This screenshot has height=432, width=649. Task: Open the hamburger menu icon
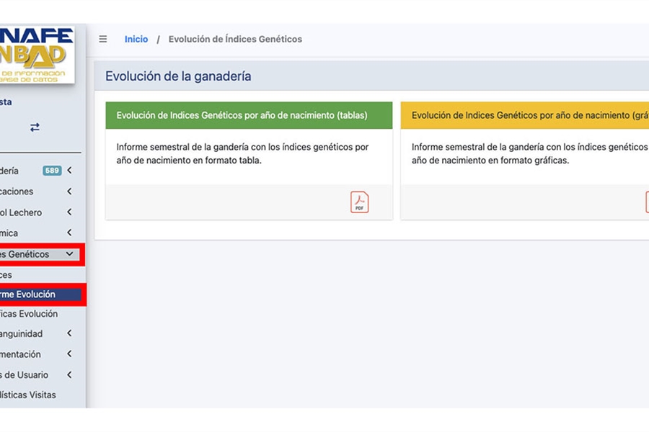[x=102, y=39]
